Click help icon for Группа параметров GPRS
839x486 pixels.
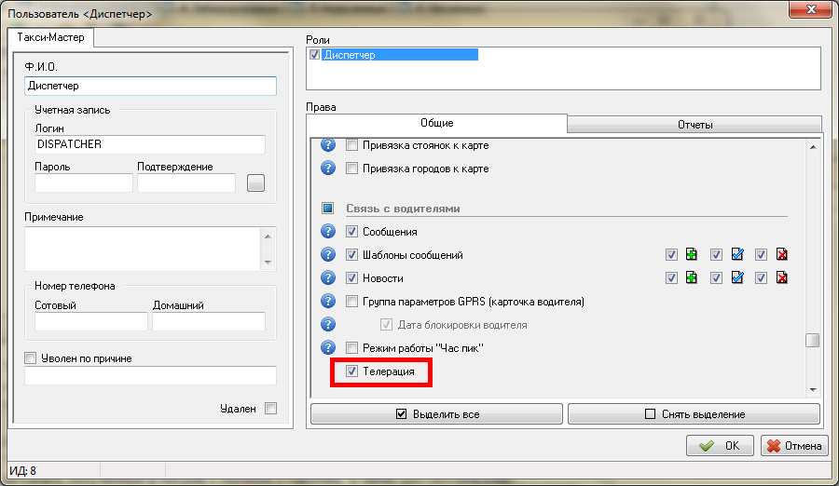[x=327, y=302]
